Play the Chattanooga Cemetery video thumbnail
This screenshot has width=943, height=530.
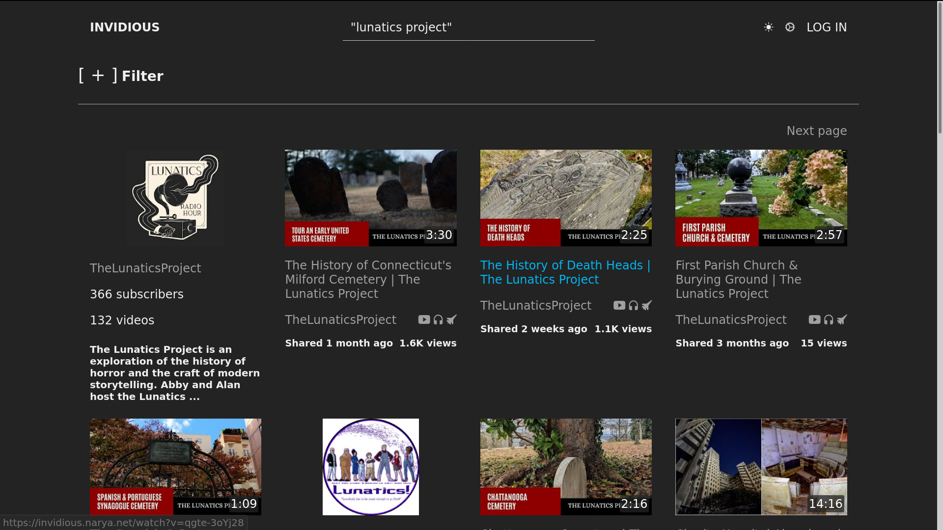click(566, 466)
